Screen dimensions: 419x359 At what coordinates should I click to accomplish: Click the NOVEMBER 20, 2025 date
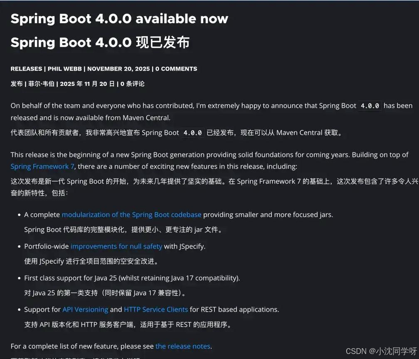(119, 68)
